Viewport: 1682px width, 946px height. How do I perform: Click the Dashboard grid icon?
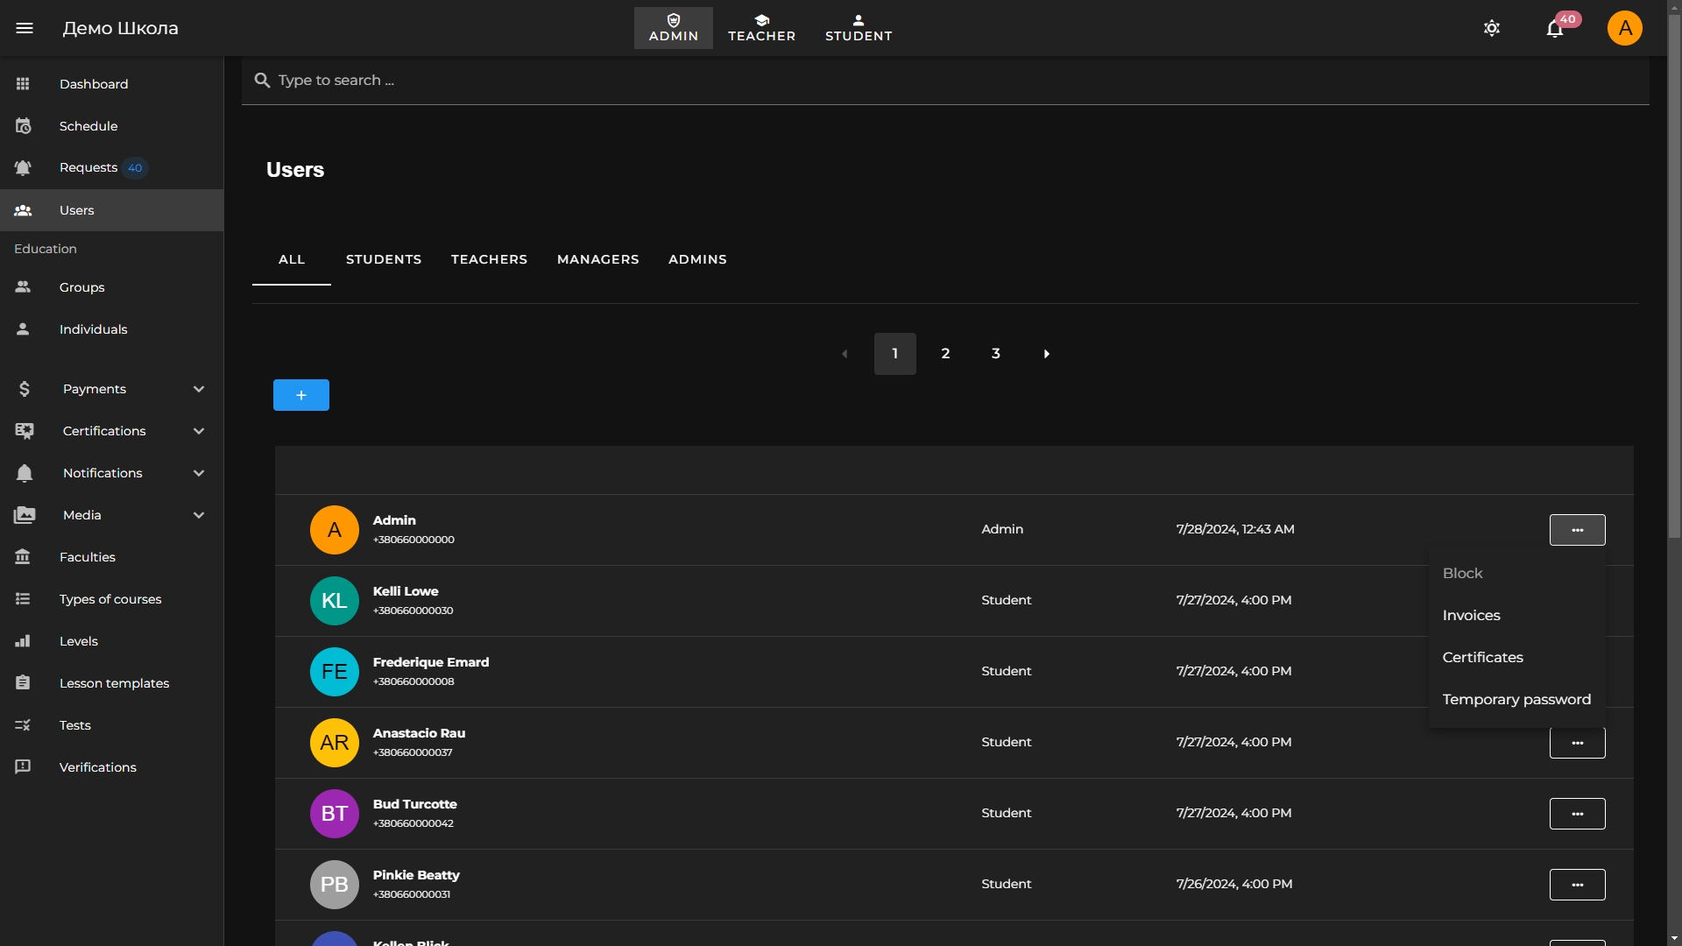pos(23,84)
